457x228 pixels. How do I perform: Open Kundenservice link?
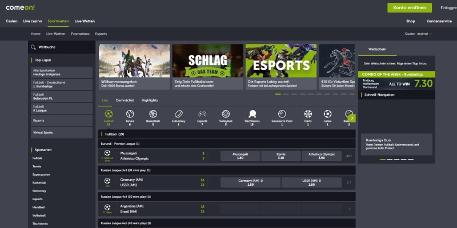pyautogui.click(x=439, y=21)
